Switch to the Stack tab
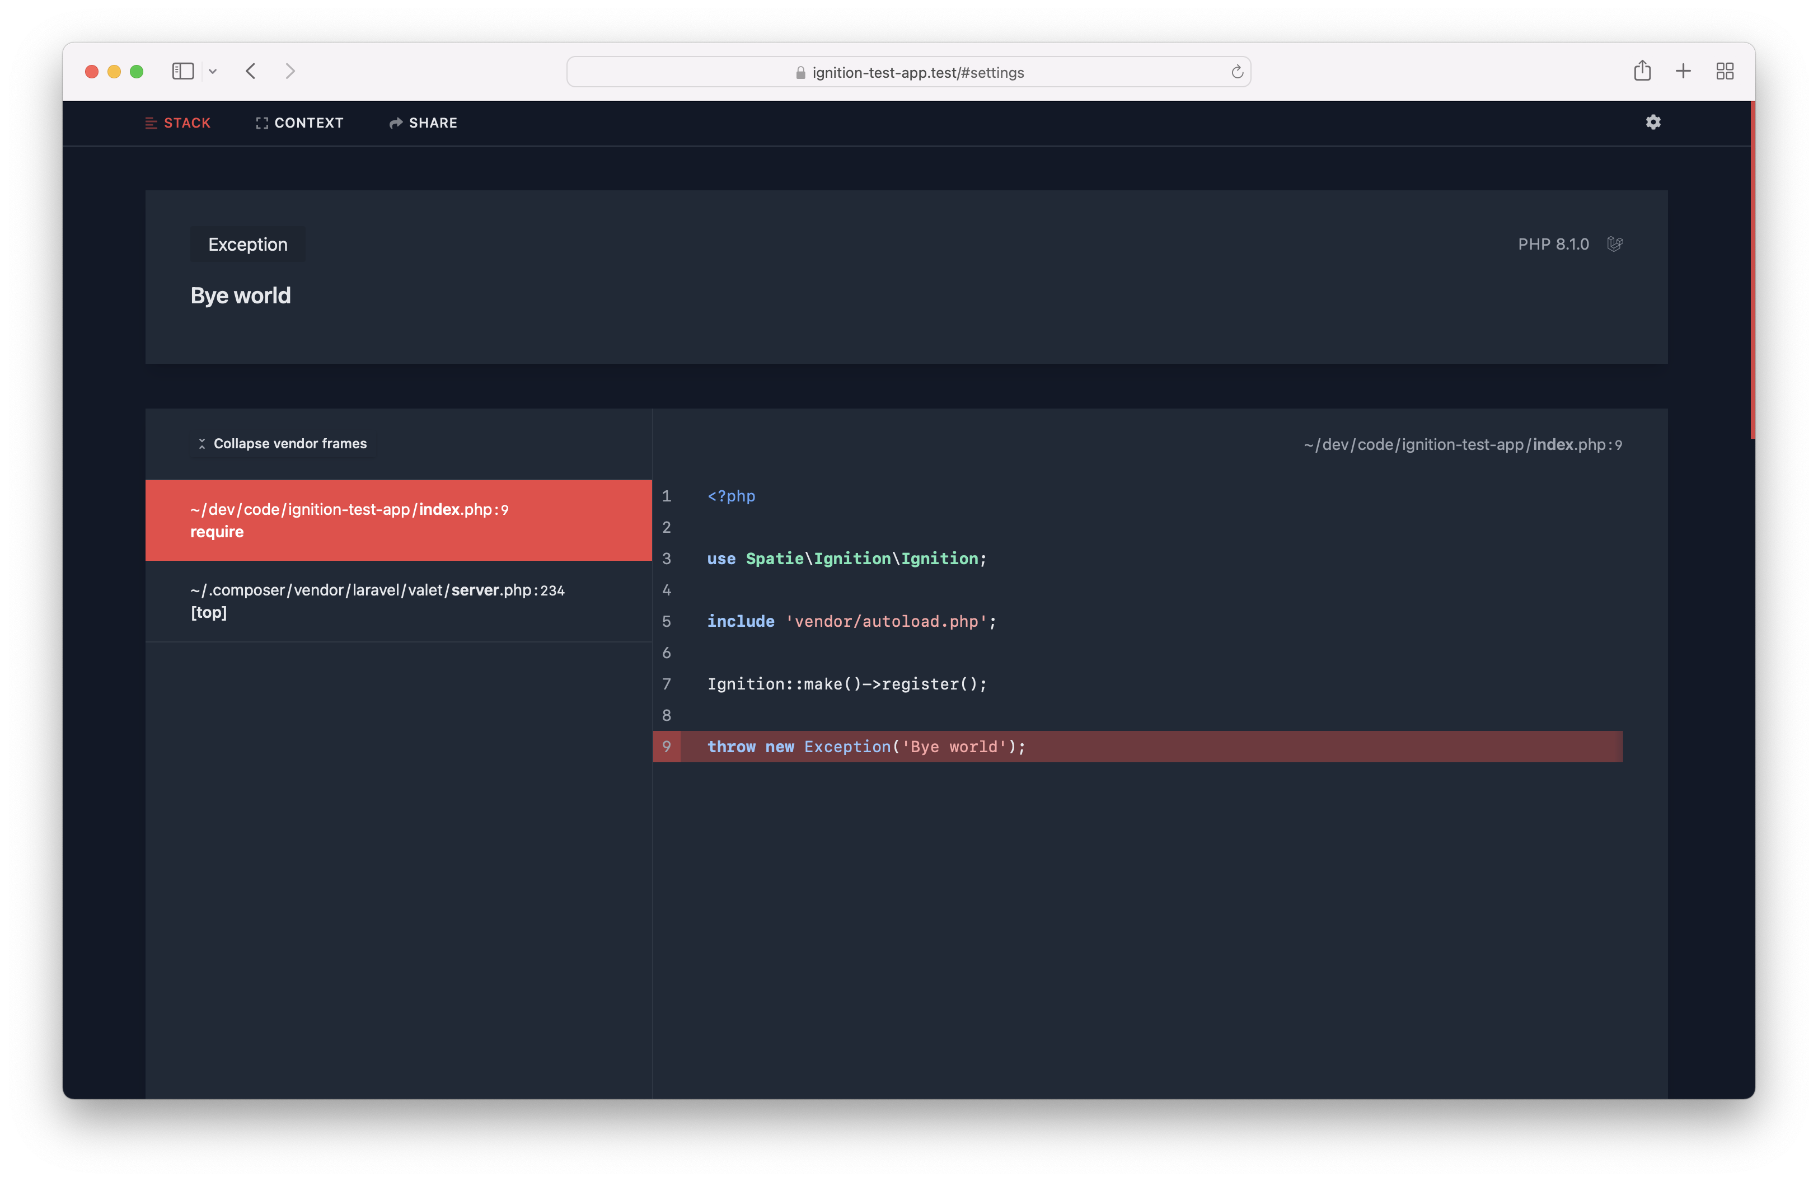 pyautogui.click(x=178, y=123)
